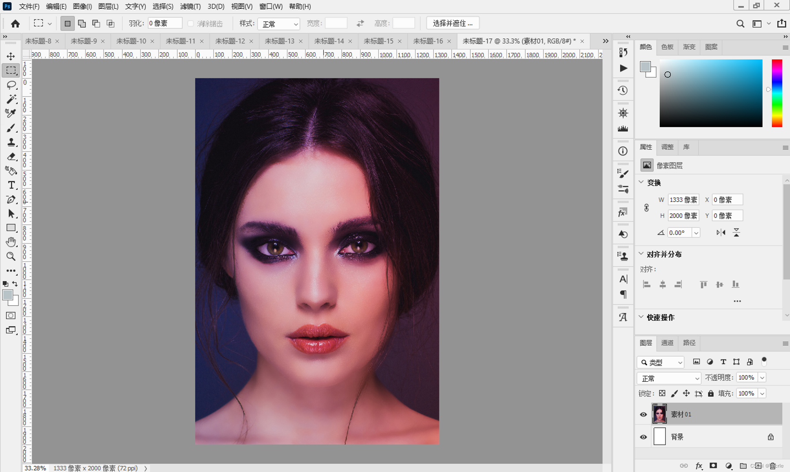
Task: Open layer blend mode 正常 dropdown
Action: pyautogui.click(x=669, y=378)
